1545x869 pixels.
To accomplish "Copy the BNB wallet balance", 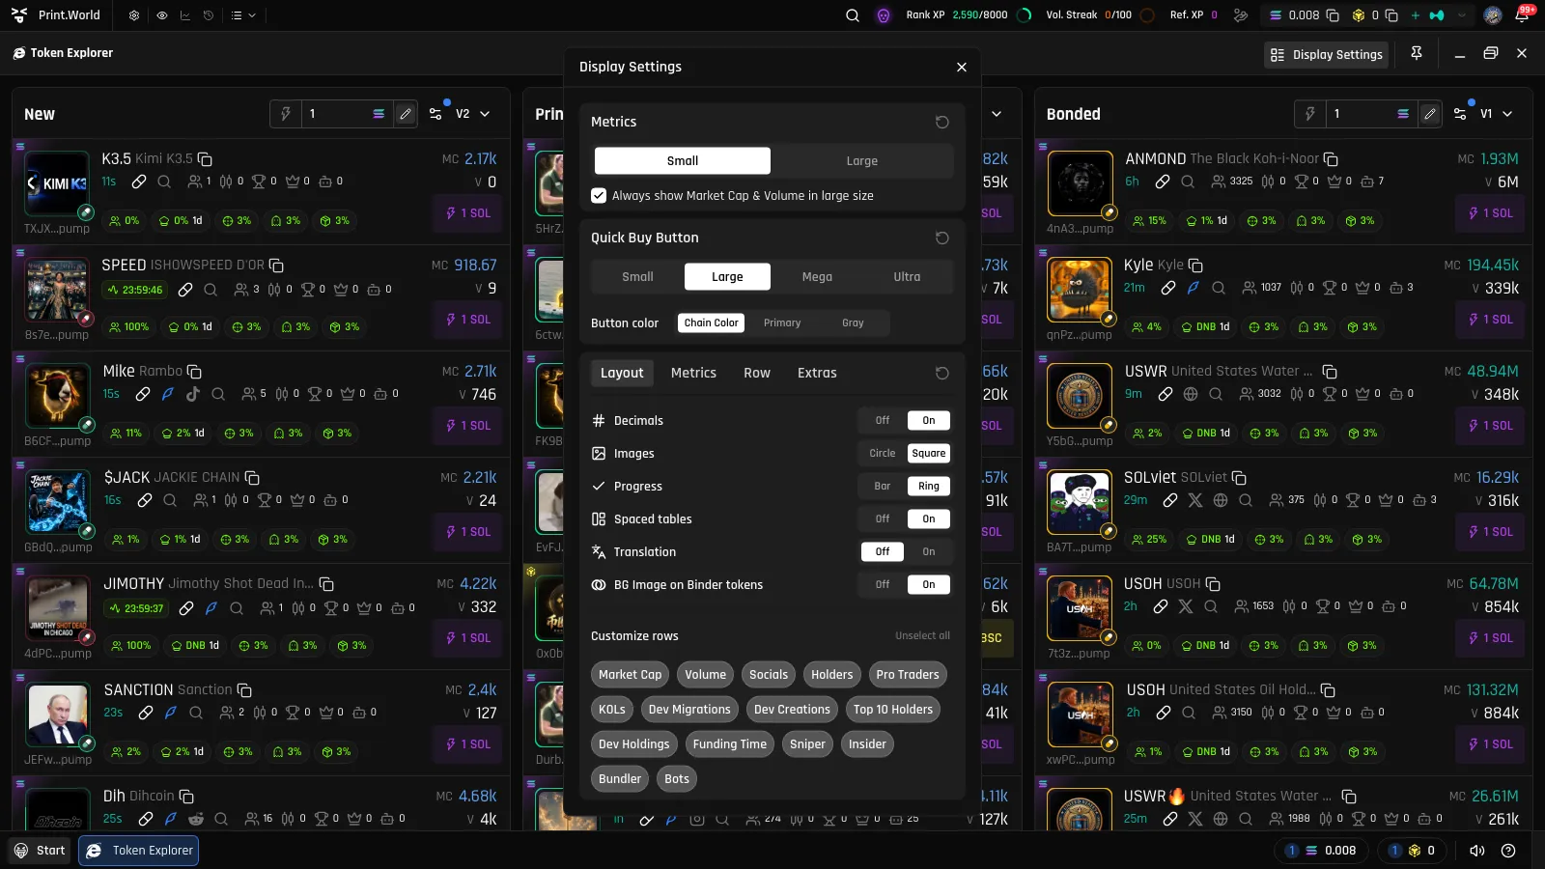I will [1391, 15].
